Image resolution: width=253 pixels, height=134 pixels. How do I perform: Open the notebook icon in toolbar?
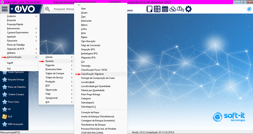coord(149,9)
